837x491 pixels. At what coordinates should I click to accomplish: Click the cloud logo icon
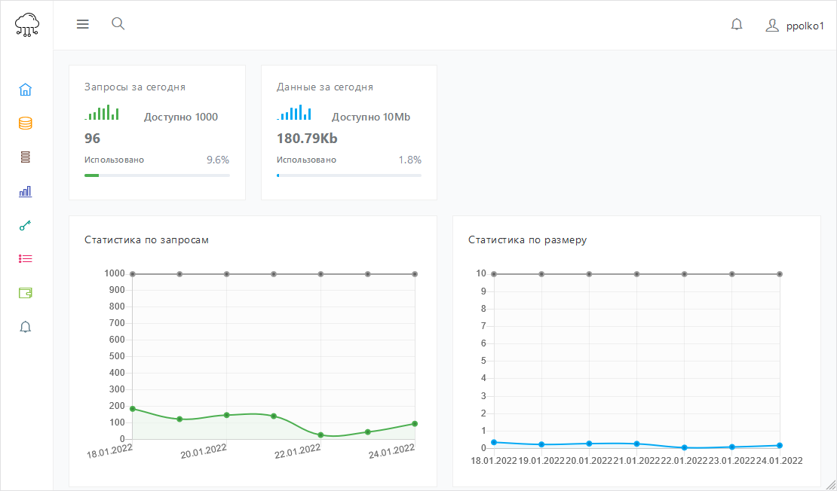[x=26, y=25]
